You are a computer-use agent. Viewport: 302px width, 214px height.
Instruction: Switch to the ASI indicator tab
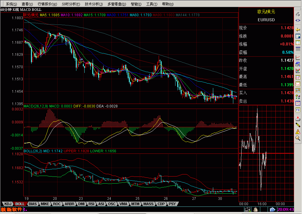pyautogui.click(x=101, y=204)
